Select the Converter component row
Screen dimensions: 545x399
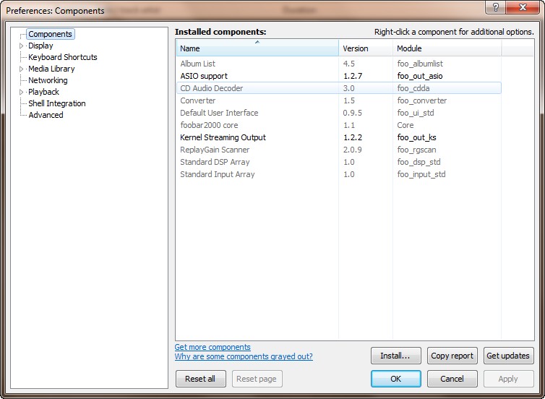339,100
